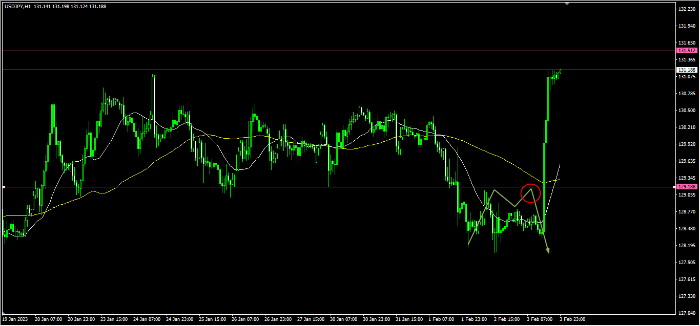The image size is (700, 326).
Task: Click the 30 Jan 07:00 time label
Action: coord(343,319)
